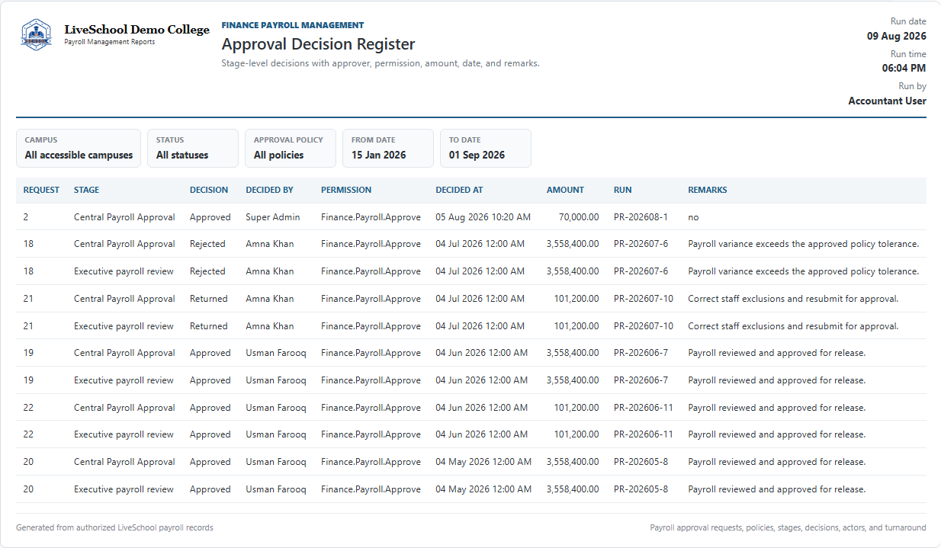Click the run time 06:04 PM
This screenshot has height=548, width=941.
[904, 68]
